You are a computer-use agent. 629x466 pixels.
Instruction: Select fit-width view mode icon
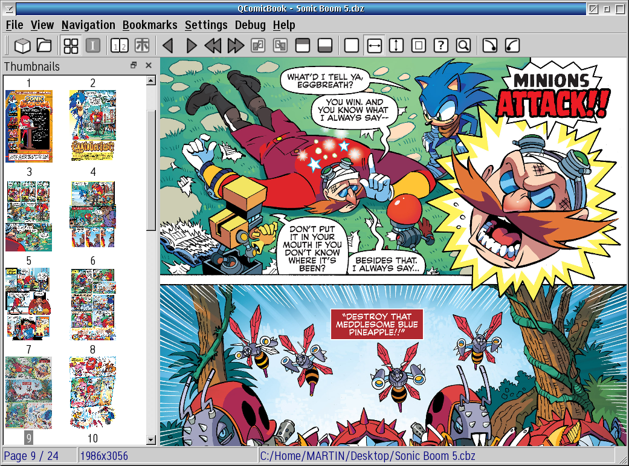374,45
